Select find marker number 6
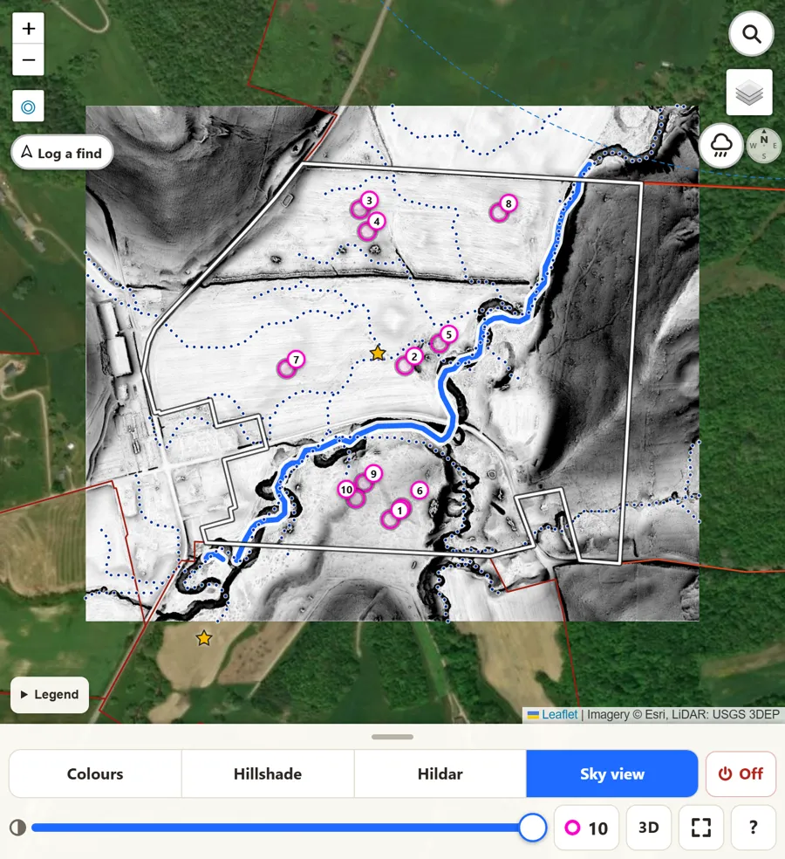Screen dimensions: 785x859 point(420,491)
